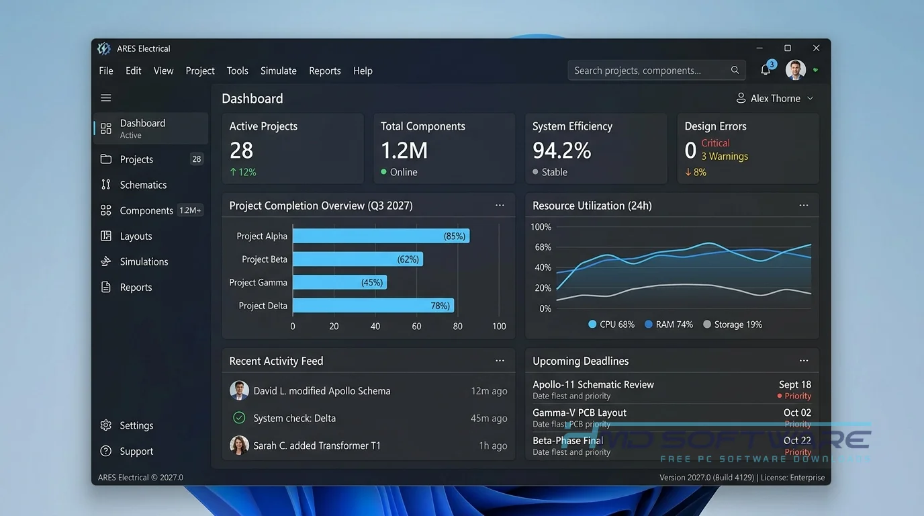This screenshot has height=516, width=924.
Task: Click the ARES Electrical app logo icon
Action: [103, 48]
